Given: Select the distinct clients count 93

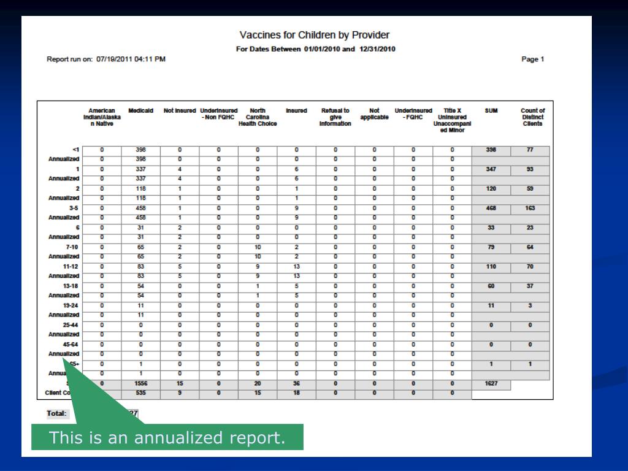Looking at the screenshot, I should pyautogui.click(x=530, y=169).
